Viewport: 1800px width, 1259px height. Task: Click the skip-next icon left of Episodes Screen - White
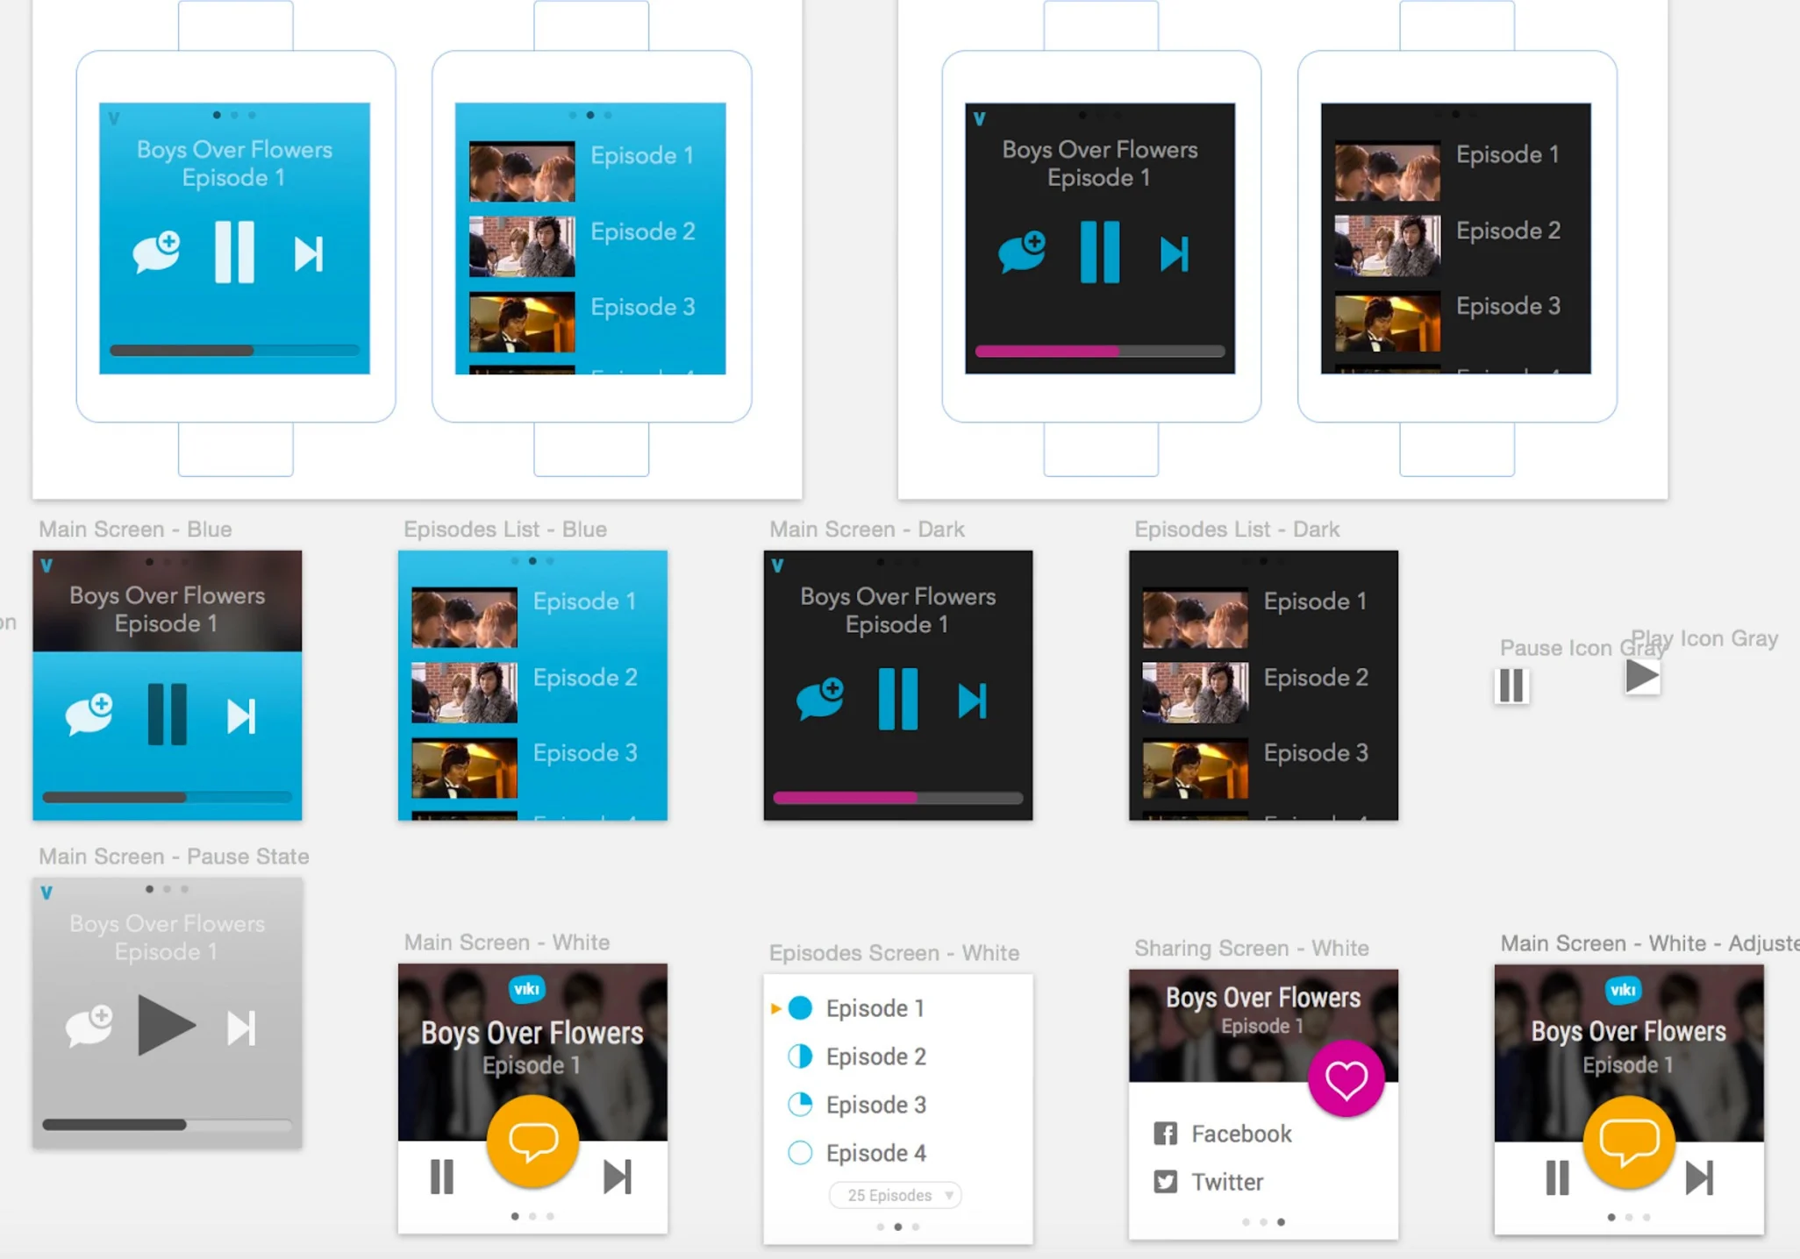pyautogui.click(x=618, y=1177)
